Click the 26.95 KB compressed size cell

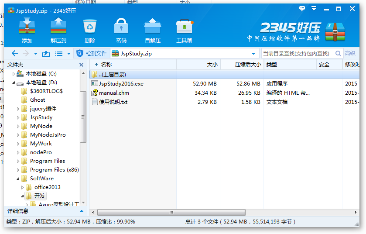pyautogui.click(x=249, y=93)
